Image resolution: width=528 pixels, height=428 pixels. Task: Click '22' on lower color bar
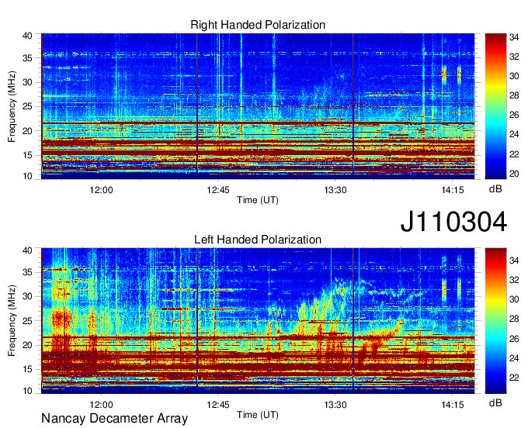point(514,378)
